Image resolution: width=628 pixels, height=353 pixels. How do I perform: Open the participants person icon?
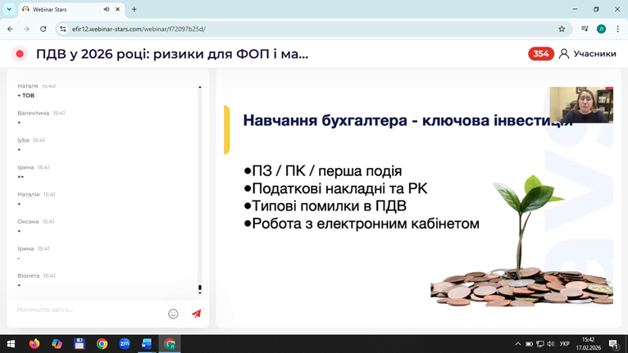point(564,54)
